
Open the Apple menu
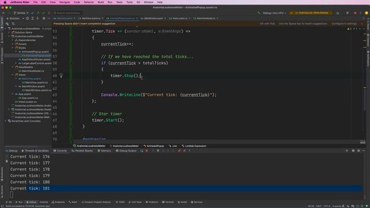5,2
